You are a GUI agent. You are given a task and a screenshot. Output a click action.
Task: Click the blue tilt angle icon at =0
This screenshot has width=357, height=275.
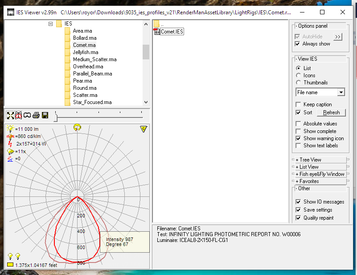point(10,159)
